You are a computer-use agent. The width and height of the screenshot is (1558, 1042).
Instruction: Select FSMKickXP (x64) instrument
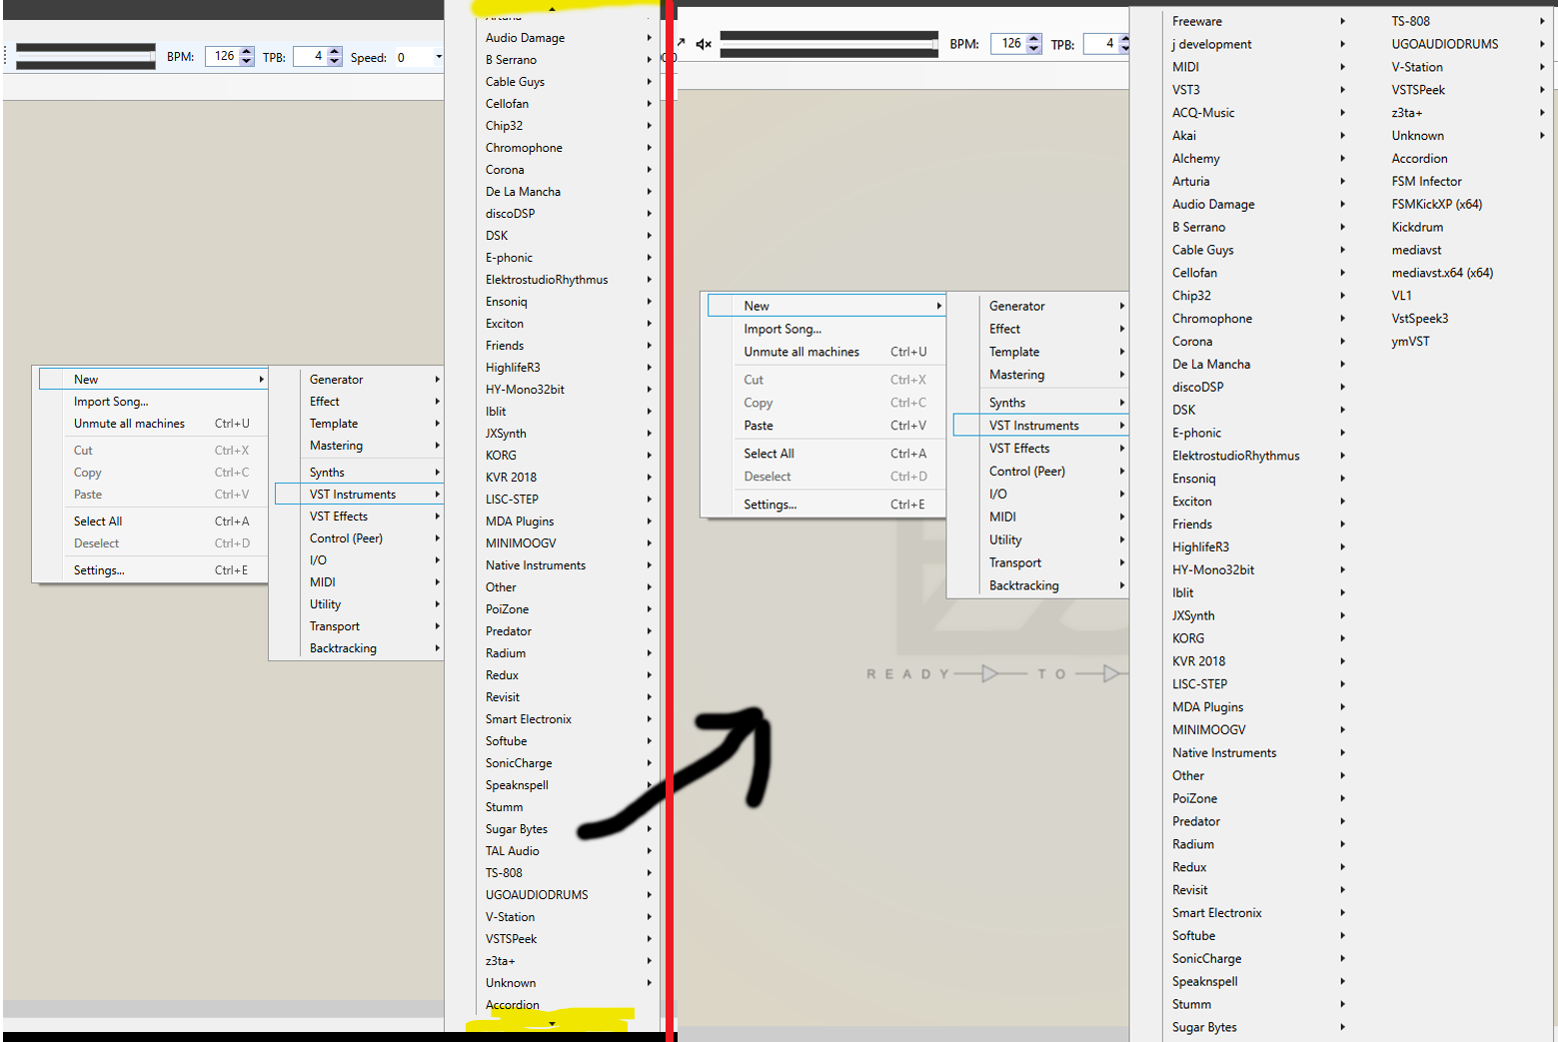pos(1436,204)
